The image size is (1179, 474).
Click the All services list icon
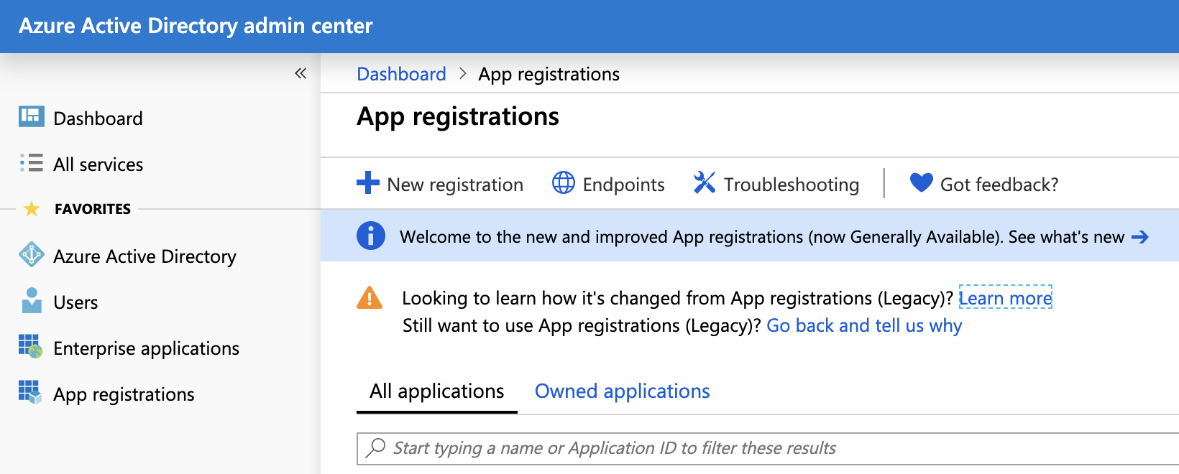coord(31,163)
